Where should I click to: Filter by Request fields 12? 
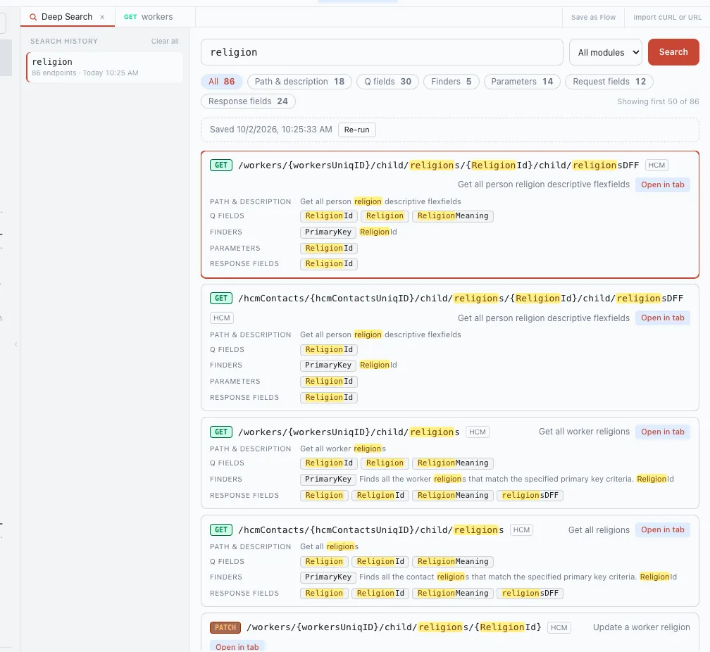[x=609, y=82]
